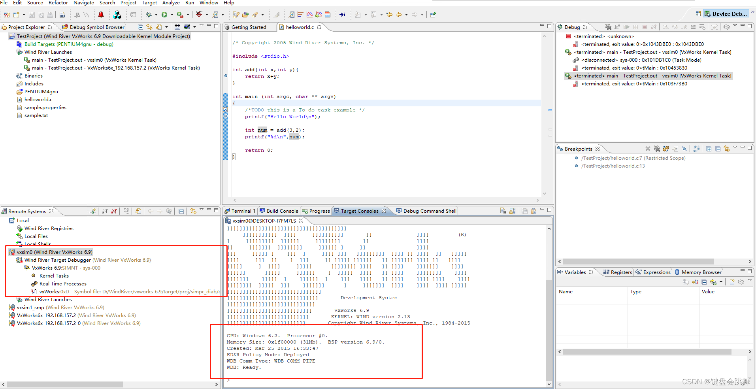The width and height of the screenshot is (756, 389).
Task: Toggle breakpoint helloworld.c:7 Restricted Scope
Action: tap(576, 158)
